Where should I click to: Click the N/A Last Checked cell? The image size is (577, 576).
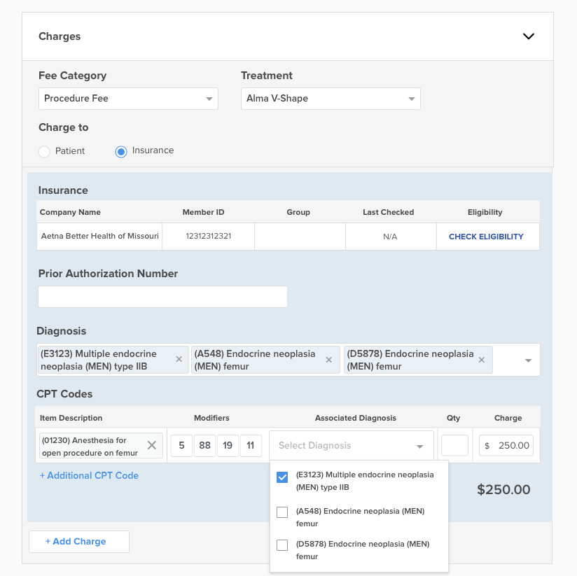pos(390,237)
